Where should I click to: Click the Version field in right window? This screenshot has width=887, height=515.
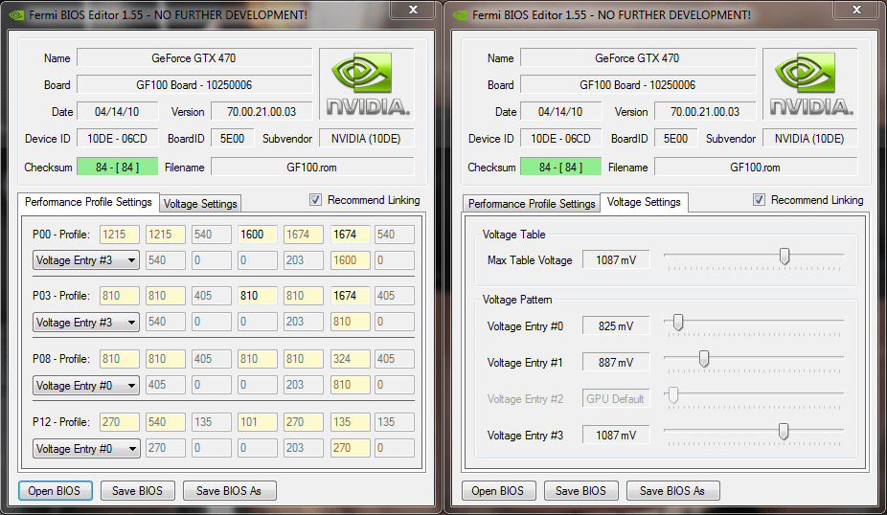pos(705,111)
